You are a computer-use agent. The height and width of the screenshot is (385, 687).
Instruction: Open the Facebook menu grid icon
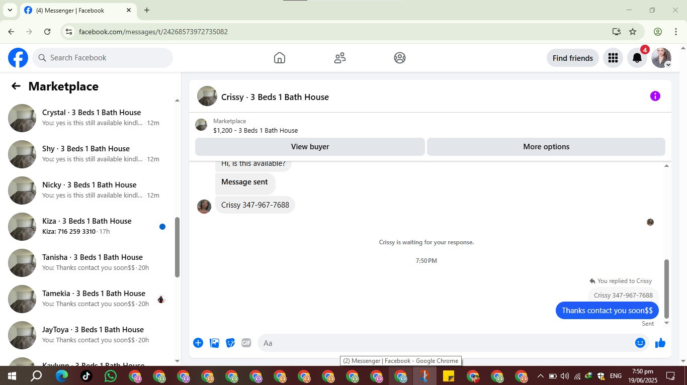pos(613,58)
